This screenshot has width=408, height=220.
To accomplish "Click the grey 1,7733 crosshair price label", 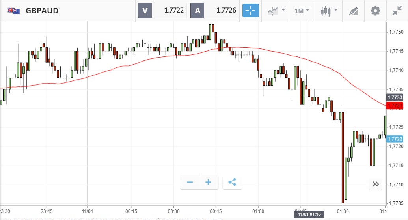I will (x=395, y=97).
